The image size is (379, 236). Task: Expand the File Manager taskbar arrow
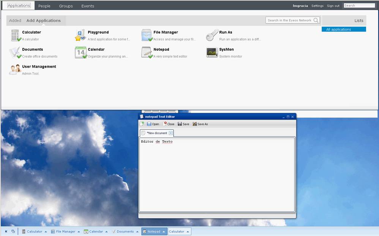pyautogui.click(x=79, y=231)
